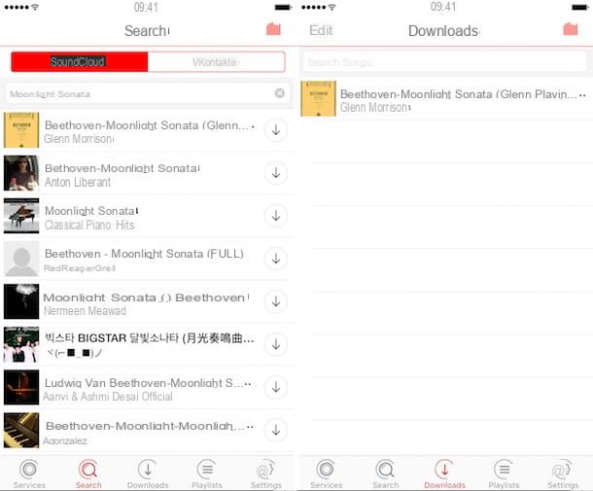Click artist name 'Nermeen Meawad'
Image resolution: width=593 pixels, height=491 pixels.
[x=86, y=311]
